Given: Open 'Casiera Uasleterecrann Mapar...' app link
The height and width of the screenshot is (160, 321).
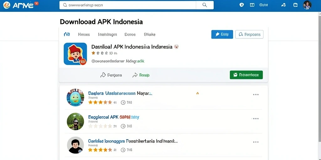Looking at the screenshot, I should pos(120,93).
